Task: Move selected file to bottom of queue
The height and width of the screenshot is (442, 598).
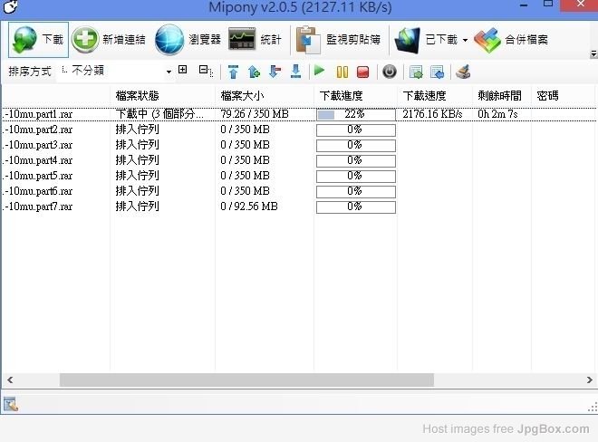Action: pos(295,72)
